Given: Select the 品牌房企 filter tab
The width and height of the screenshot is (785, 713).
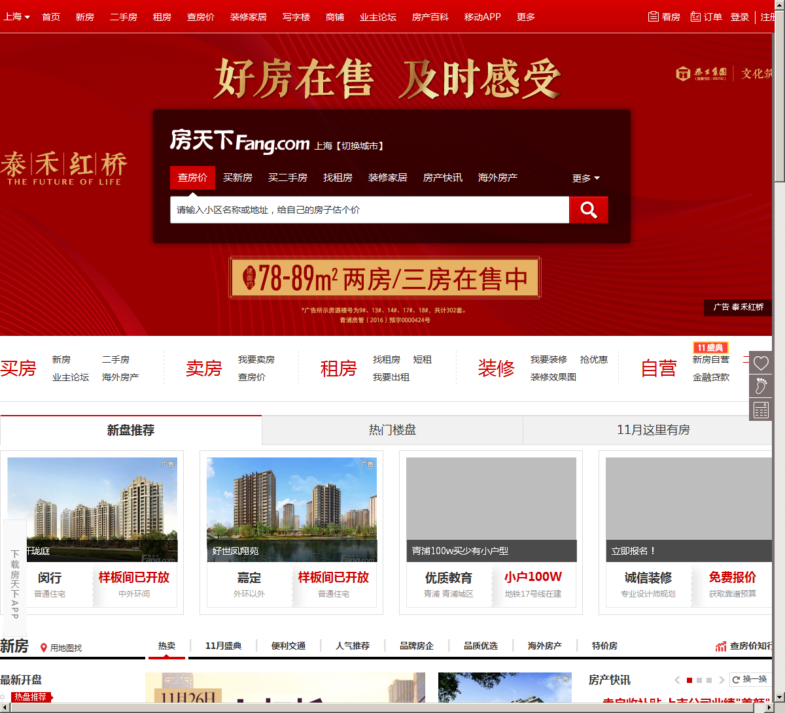Looking at the screenshot, I should pyautogui.click(x=417, y=646).
